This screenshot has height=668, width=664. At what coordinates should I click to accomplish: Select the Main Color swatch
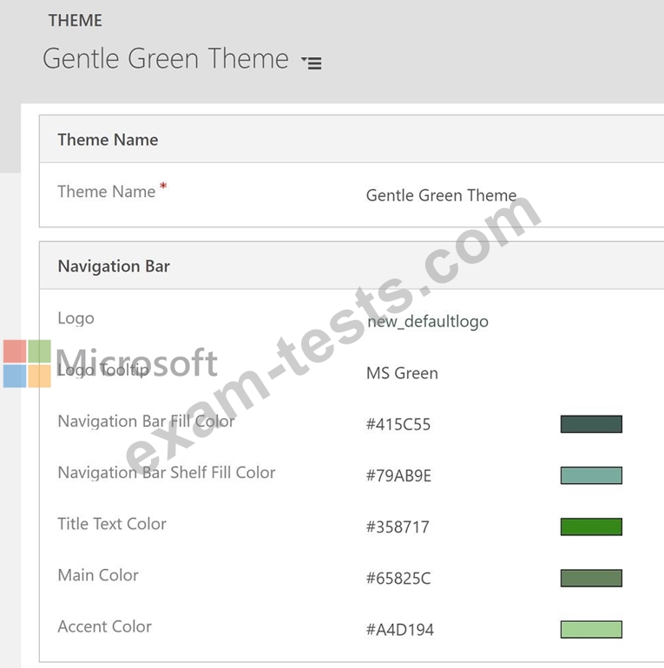591,578
